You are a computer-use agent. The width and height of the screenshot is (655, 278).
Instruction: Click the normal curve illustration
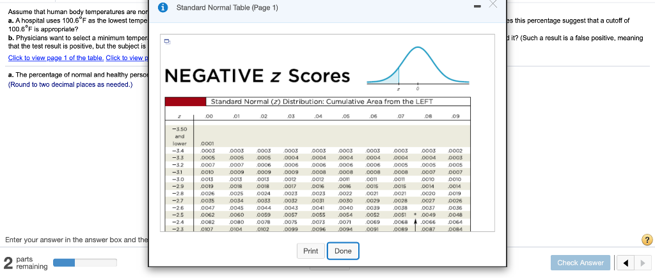pos(418,68)
